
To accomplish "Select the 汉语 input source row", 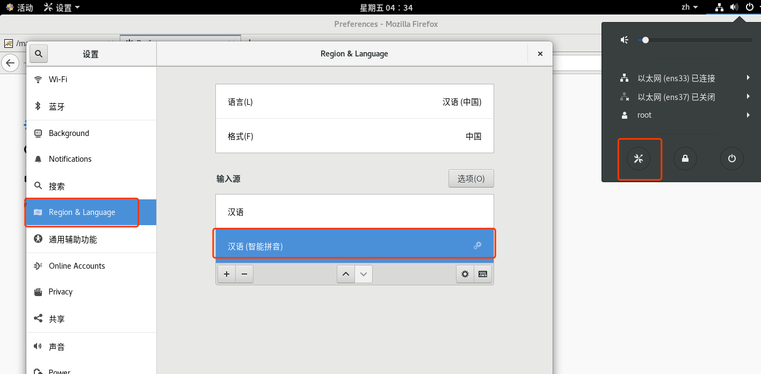I will (354, 212).
